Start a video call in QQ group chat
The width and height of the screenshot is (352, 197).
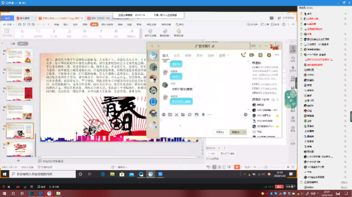[x=252, y=55]
